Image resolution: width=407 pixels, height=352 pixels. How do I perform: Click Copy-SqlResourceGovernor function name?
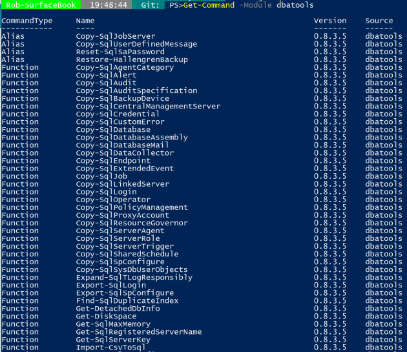132,223
